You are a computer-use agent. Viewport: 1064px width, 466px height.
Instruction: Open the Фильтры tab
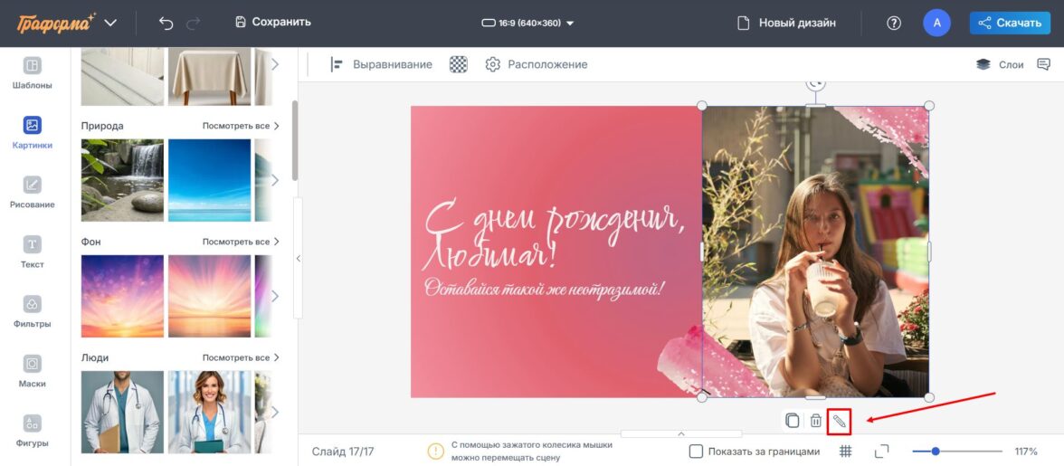32,312
